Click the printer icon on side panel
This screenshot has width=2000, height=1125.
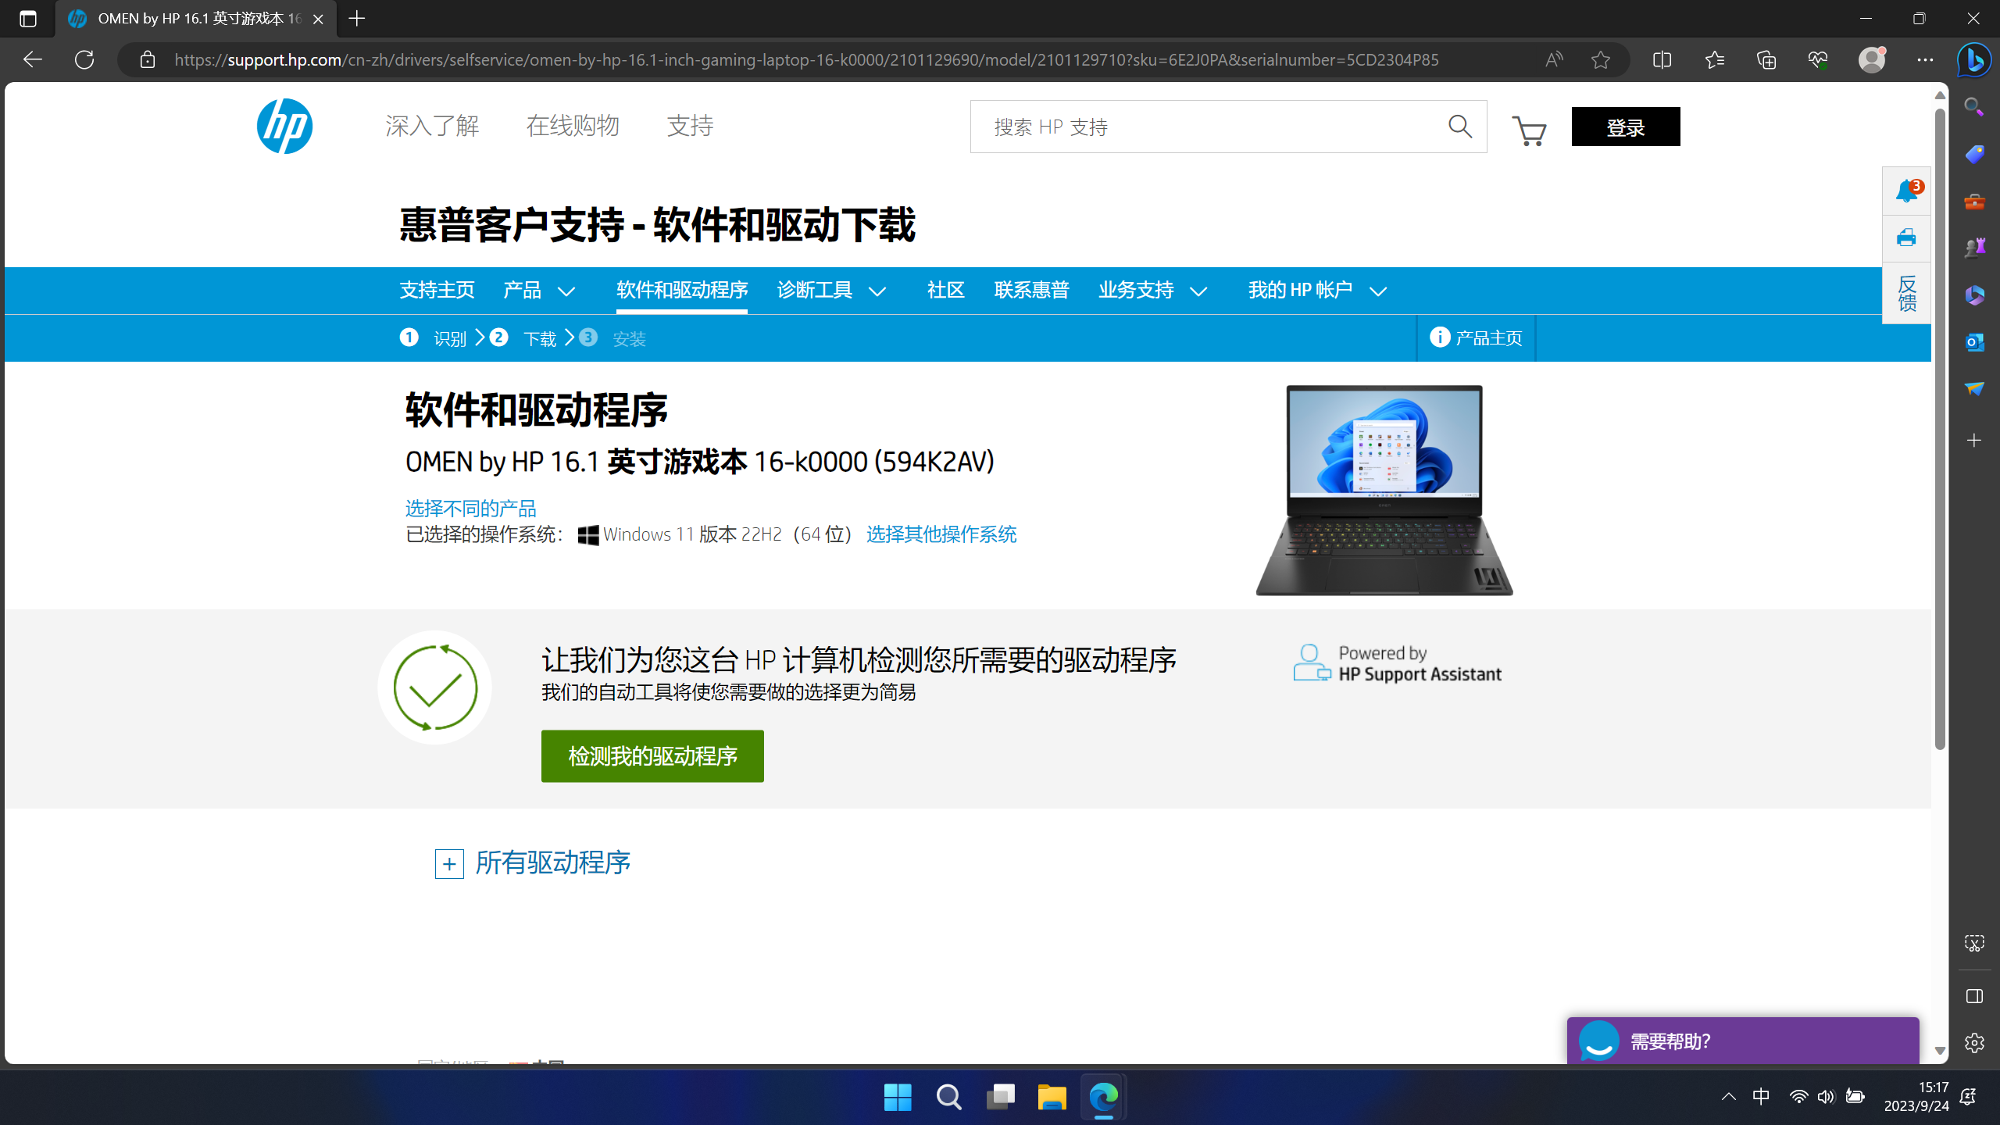coord(1906,237)
